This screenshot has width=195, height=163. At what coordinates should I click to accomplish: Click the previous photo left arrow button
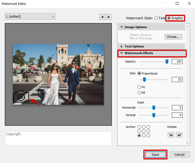102,17
